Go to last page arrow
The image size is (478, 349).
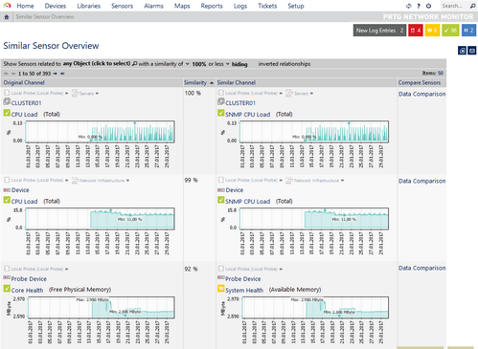tap(62, 74)
